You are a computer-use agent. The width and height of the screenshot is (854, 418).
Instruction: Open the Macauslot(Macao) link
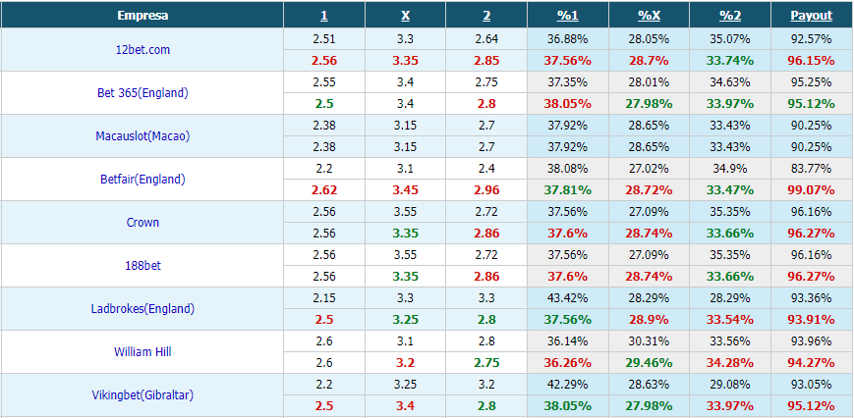tap(142, 135)
